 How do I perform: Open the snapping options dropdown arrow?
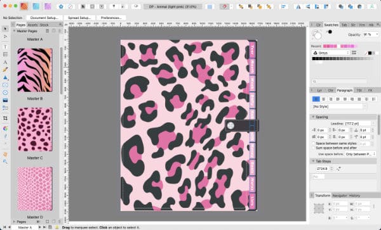point(231,6)
